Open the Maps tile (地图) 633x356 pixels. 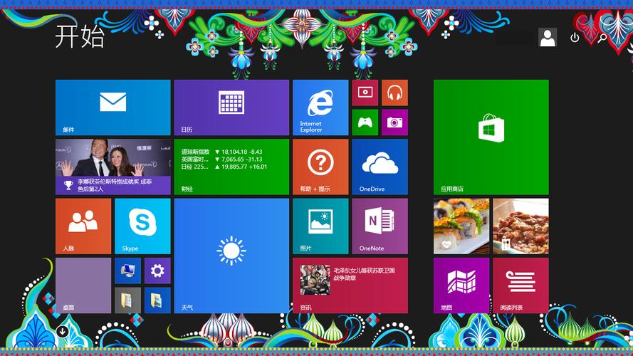[x=461, y=286]
